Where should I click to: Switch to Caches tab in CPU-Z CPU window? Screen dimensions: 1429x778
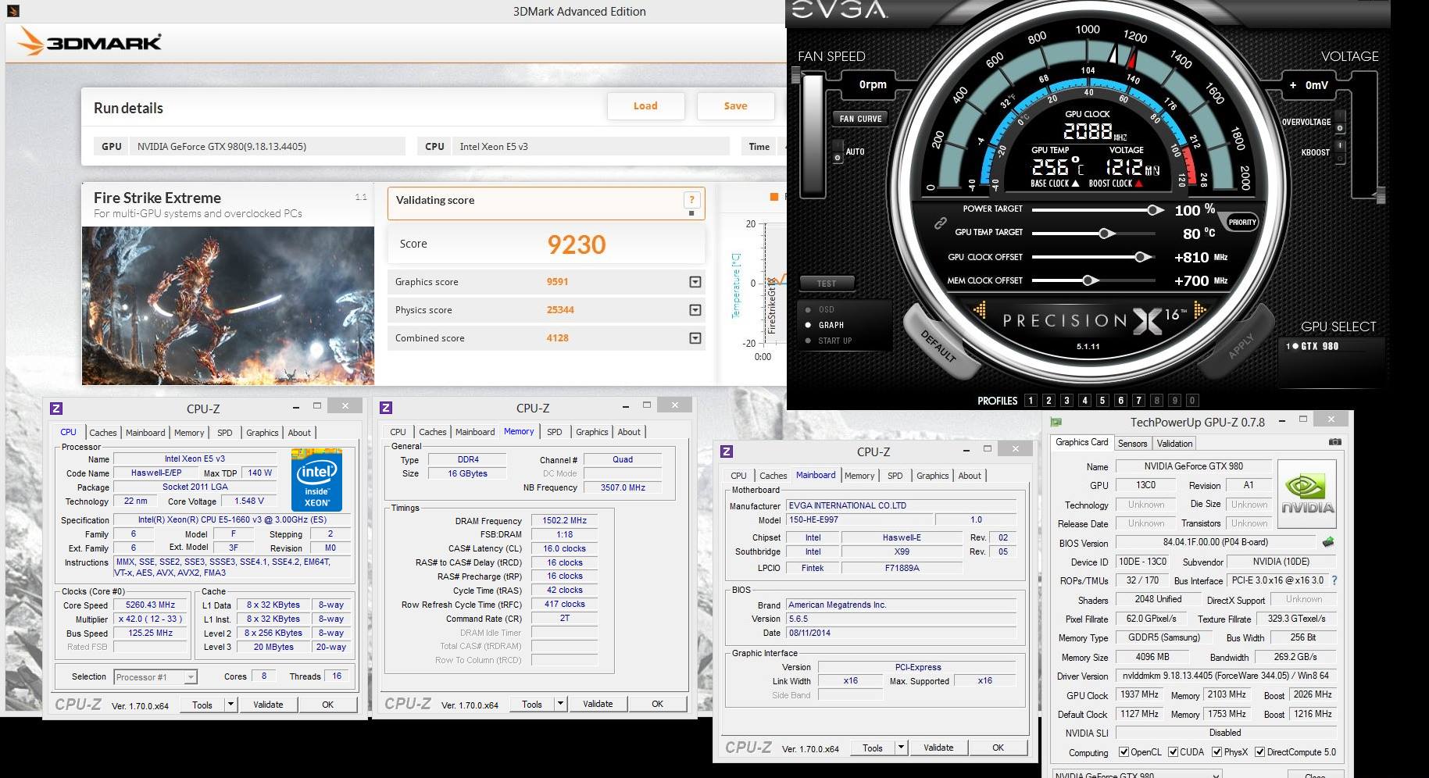point(102,433)
